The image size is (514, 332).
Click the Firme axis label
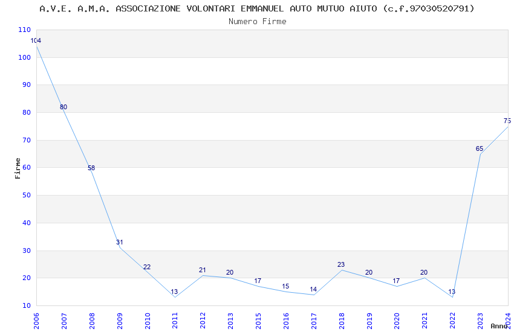[18, 168]
